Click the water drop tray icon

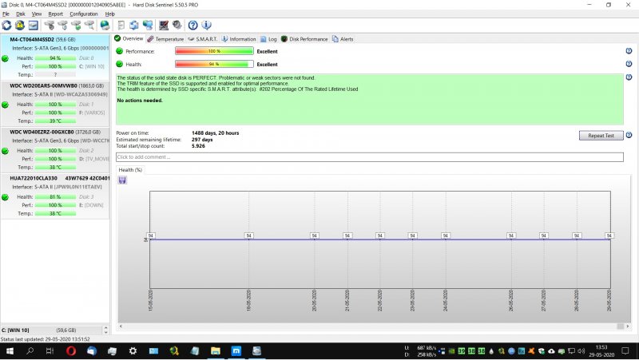tap(491, 350)
